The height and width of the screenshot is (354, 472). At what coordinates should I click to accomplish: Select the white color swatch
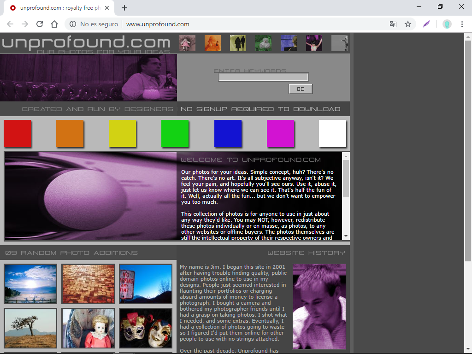tap(332, 133)
